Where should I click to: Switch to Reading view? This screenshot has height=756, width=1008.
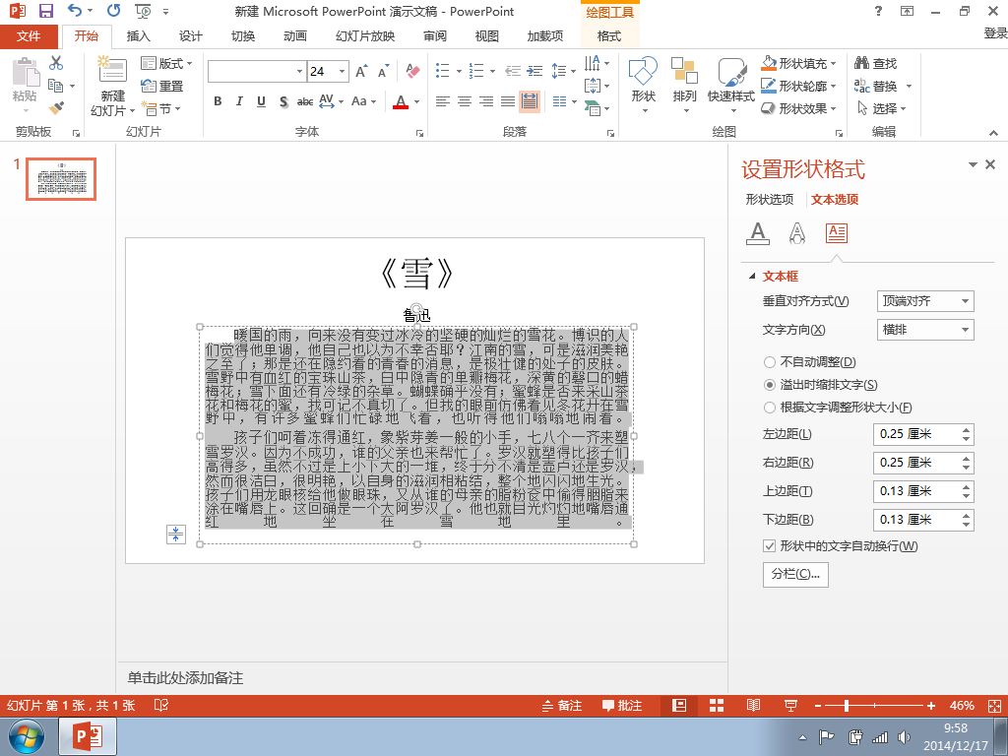(x=753, y=705)
